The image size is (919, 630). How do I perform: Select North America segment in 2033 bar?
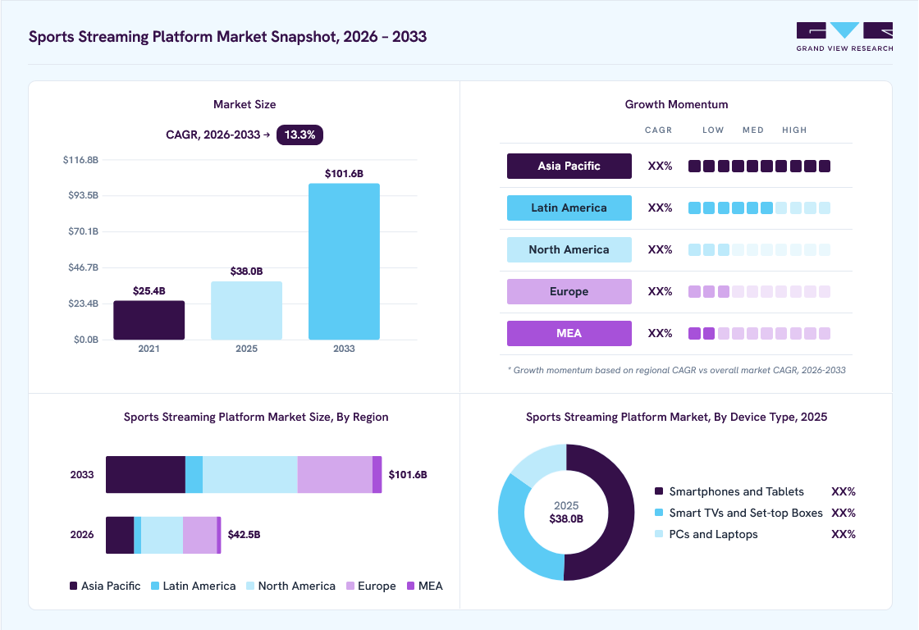(250, 475)
